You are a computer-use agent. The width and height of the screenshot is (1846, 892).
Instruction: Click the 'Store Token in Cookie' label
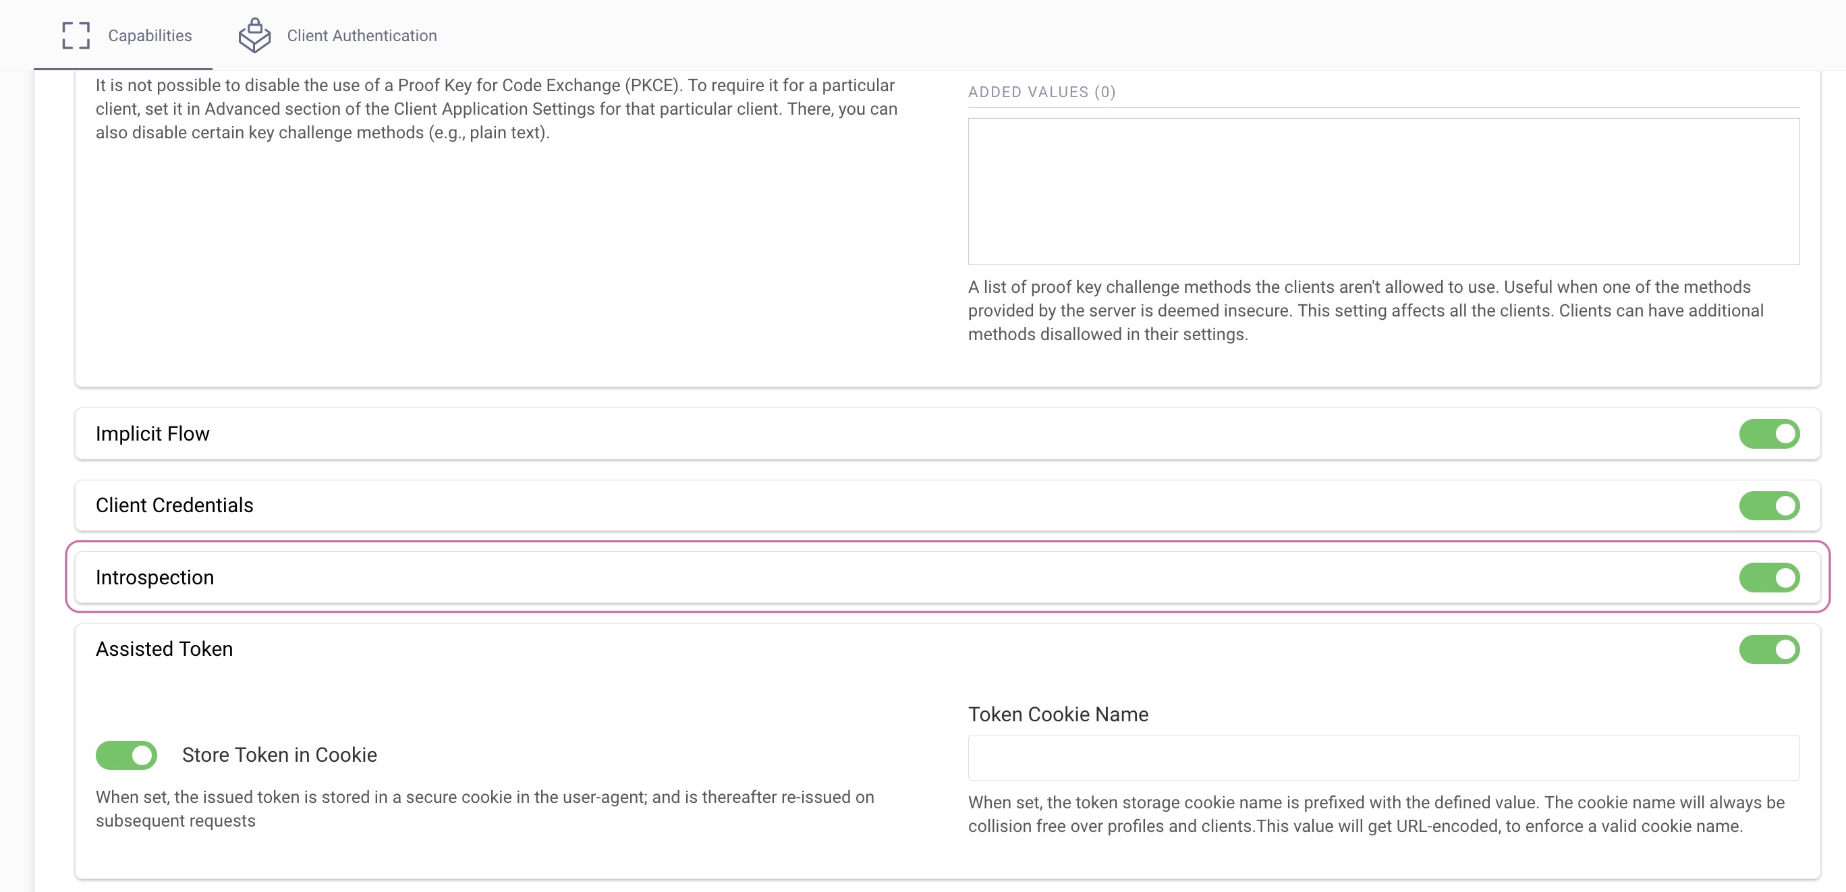pos(279,755)
